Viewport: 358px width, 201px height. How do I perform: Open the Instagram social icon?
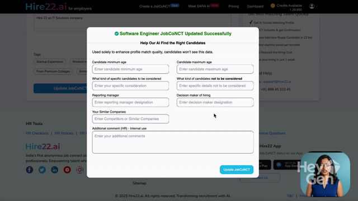pos(79,170)
